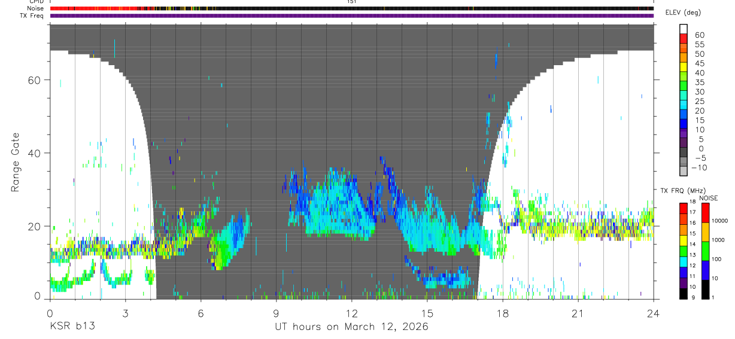Click the TX FRQ legend tick "11"
Image resolution: width=735 pixels, height=339 pixels.
point(694,277)
